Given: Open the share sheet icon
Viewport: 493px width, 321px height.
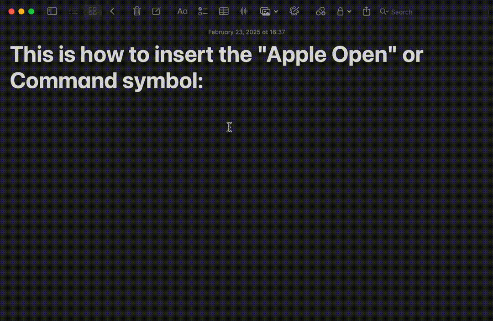Looking at the screenshot, I should click(x=366, y=11).
